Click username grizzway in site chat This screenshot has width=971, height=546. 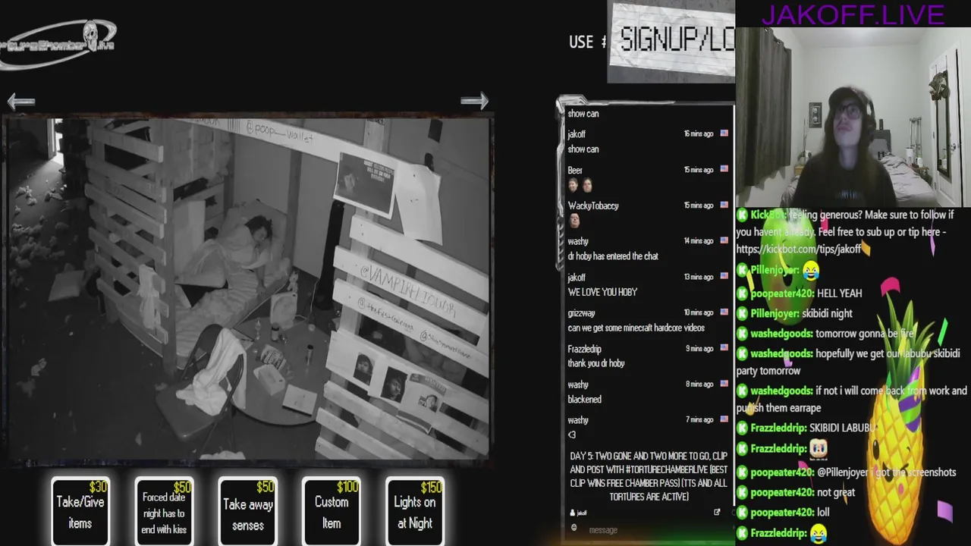[581, 313]
